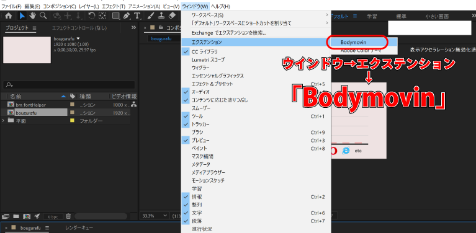Click the bougurafu composition thumbnail preview

27,50
